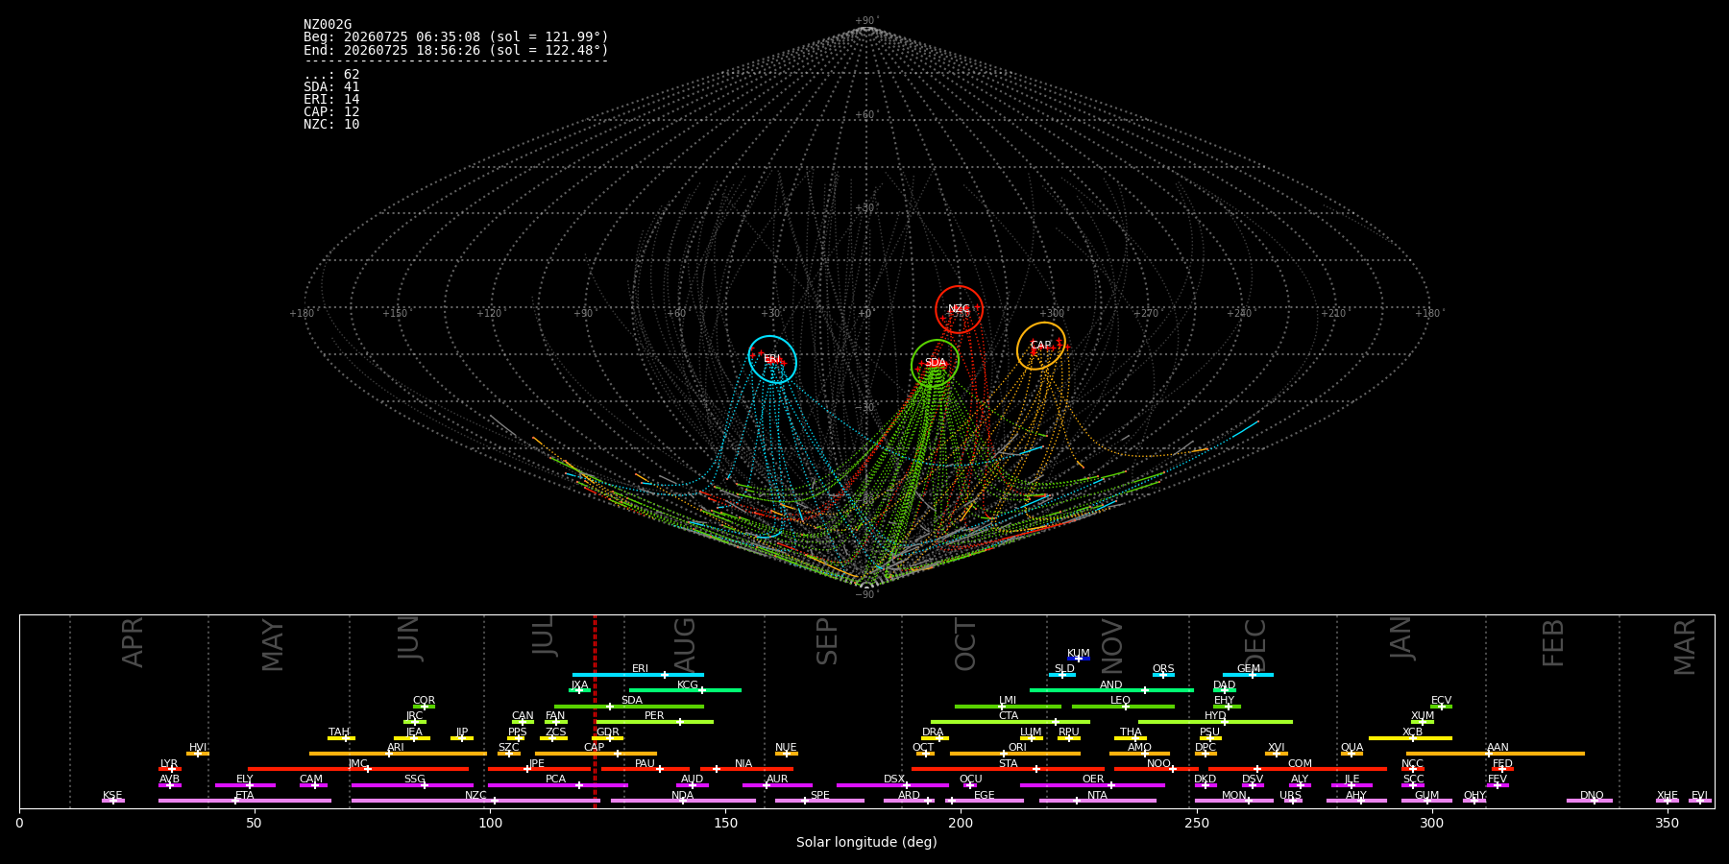Click the KSE shower bar in the timeline
The image size is (1729, 864).
coord(112,801)
